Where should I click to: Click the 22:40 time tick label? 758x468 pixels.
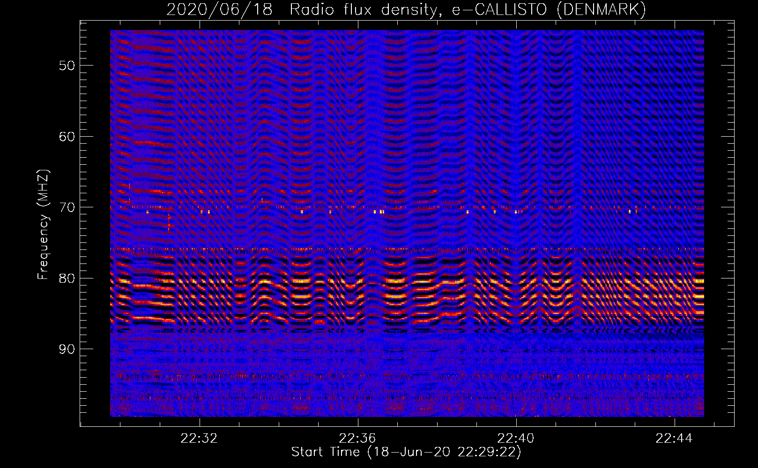coord(516,439)
